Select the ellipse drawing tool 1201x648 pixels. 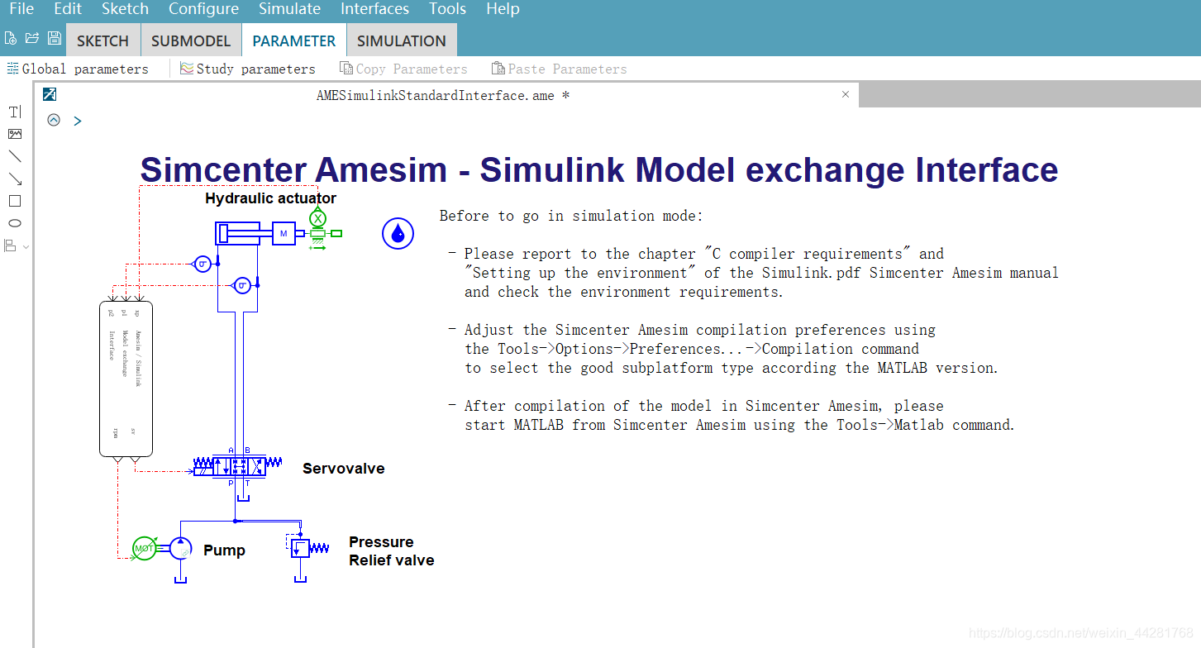point(15,223)
